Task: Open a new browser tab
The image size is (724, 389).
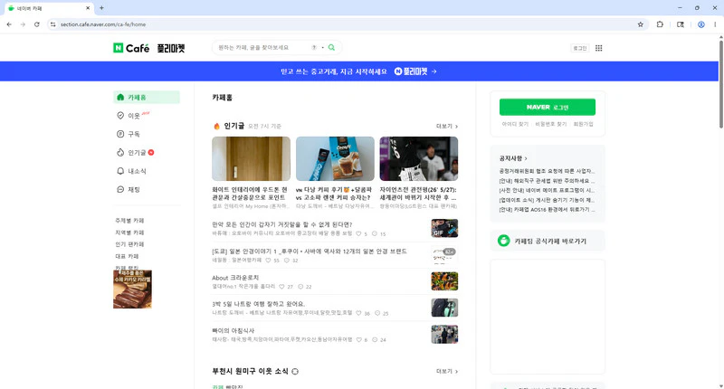Action: tap(101, 8)
